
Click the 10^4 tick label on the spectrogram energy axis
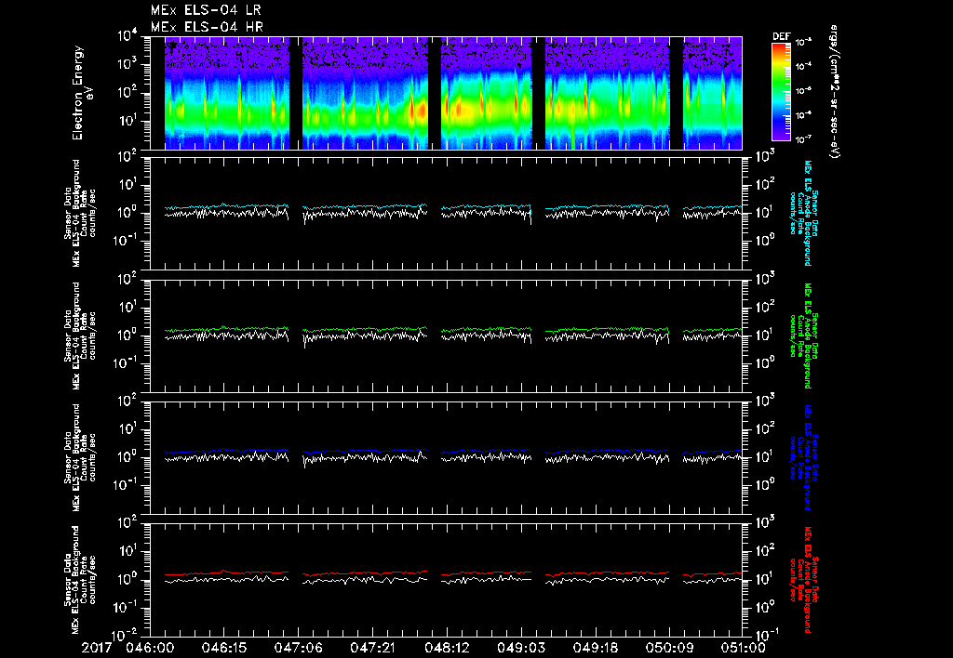point(128,36)
